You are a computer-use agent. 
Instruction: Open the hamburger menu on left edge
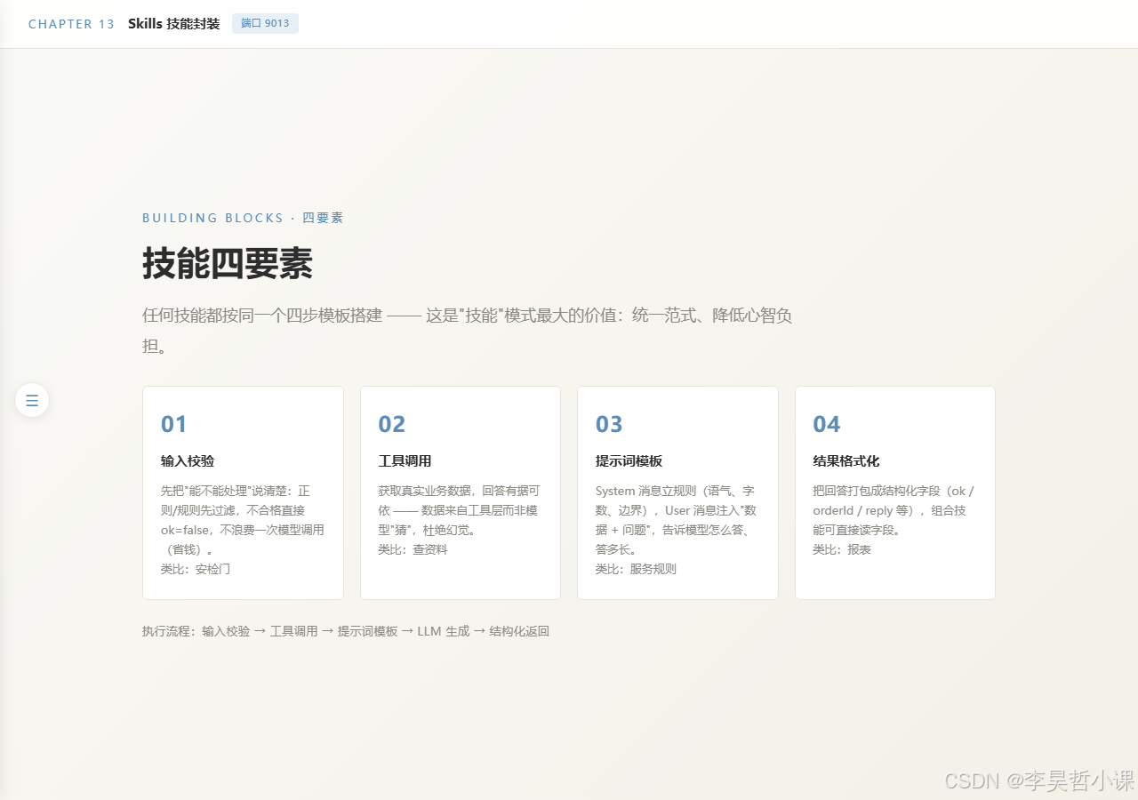click(x=32, y=400)
